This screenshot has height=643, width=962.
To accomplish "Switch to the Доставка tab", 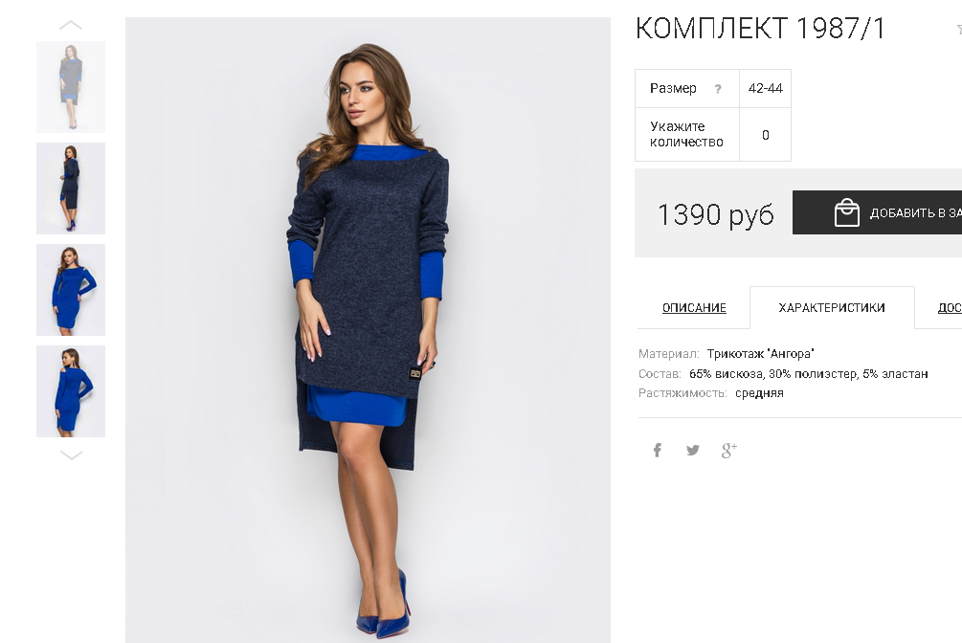I will point(950,307).
